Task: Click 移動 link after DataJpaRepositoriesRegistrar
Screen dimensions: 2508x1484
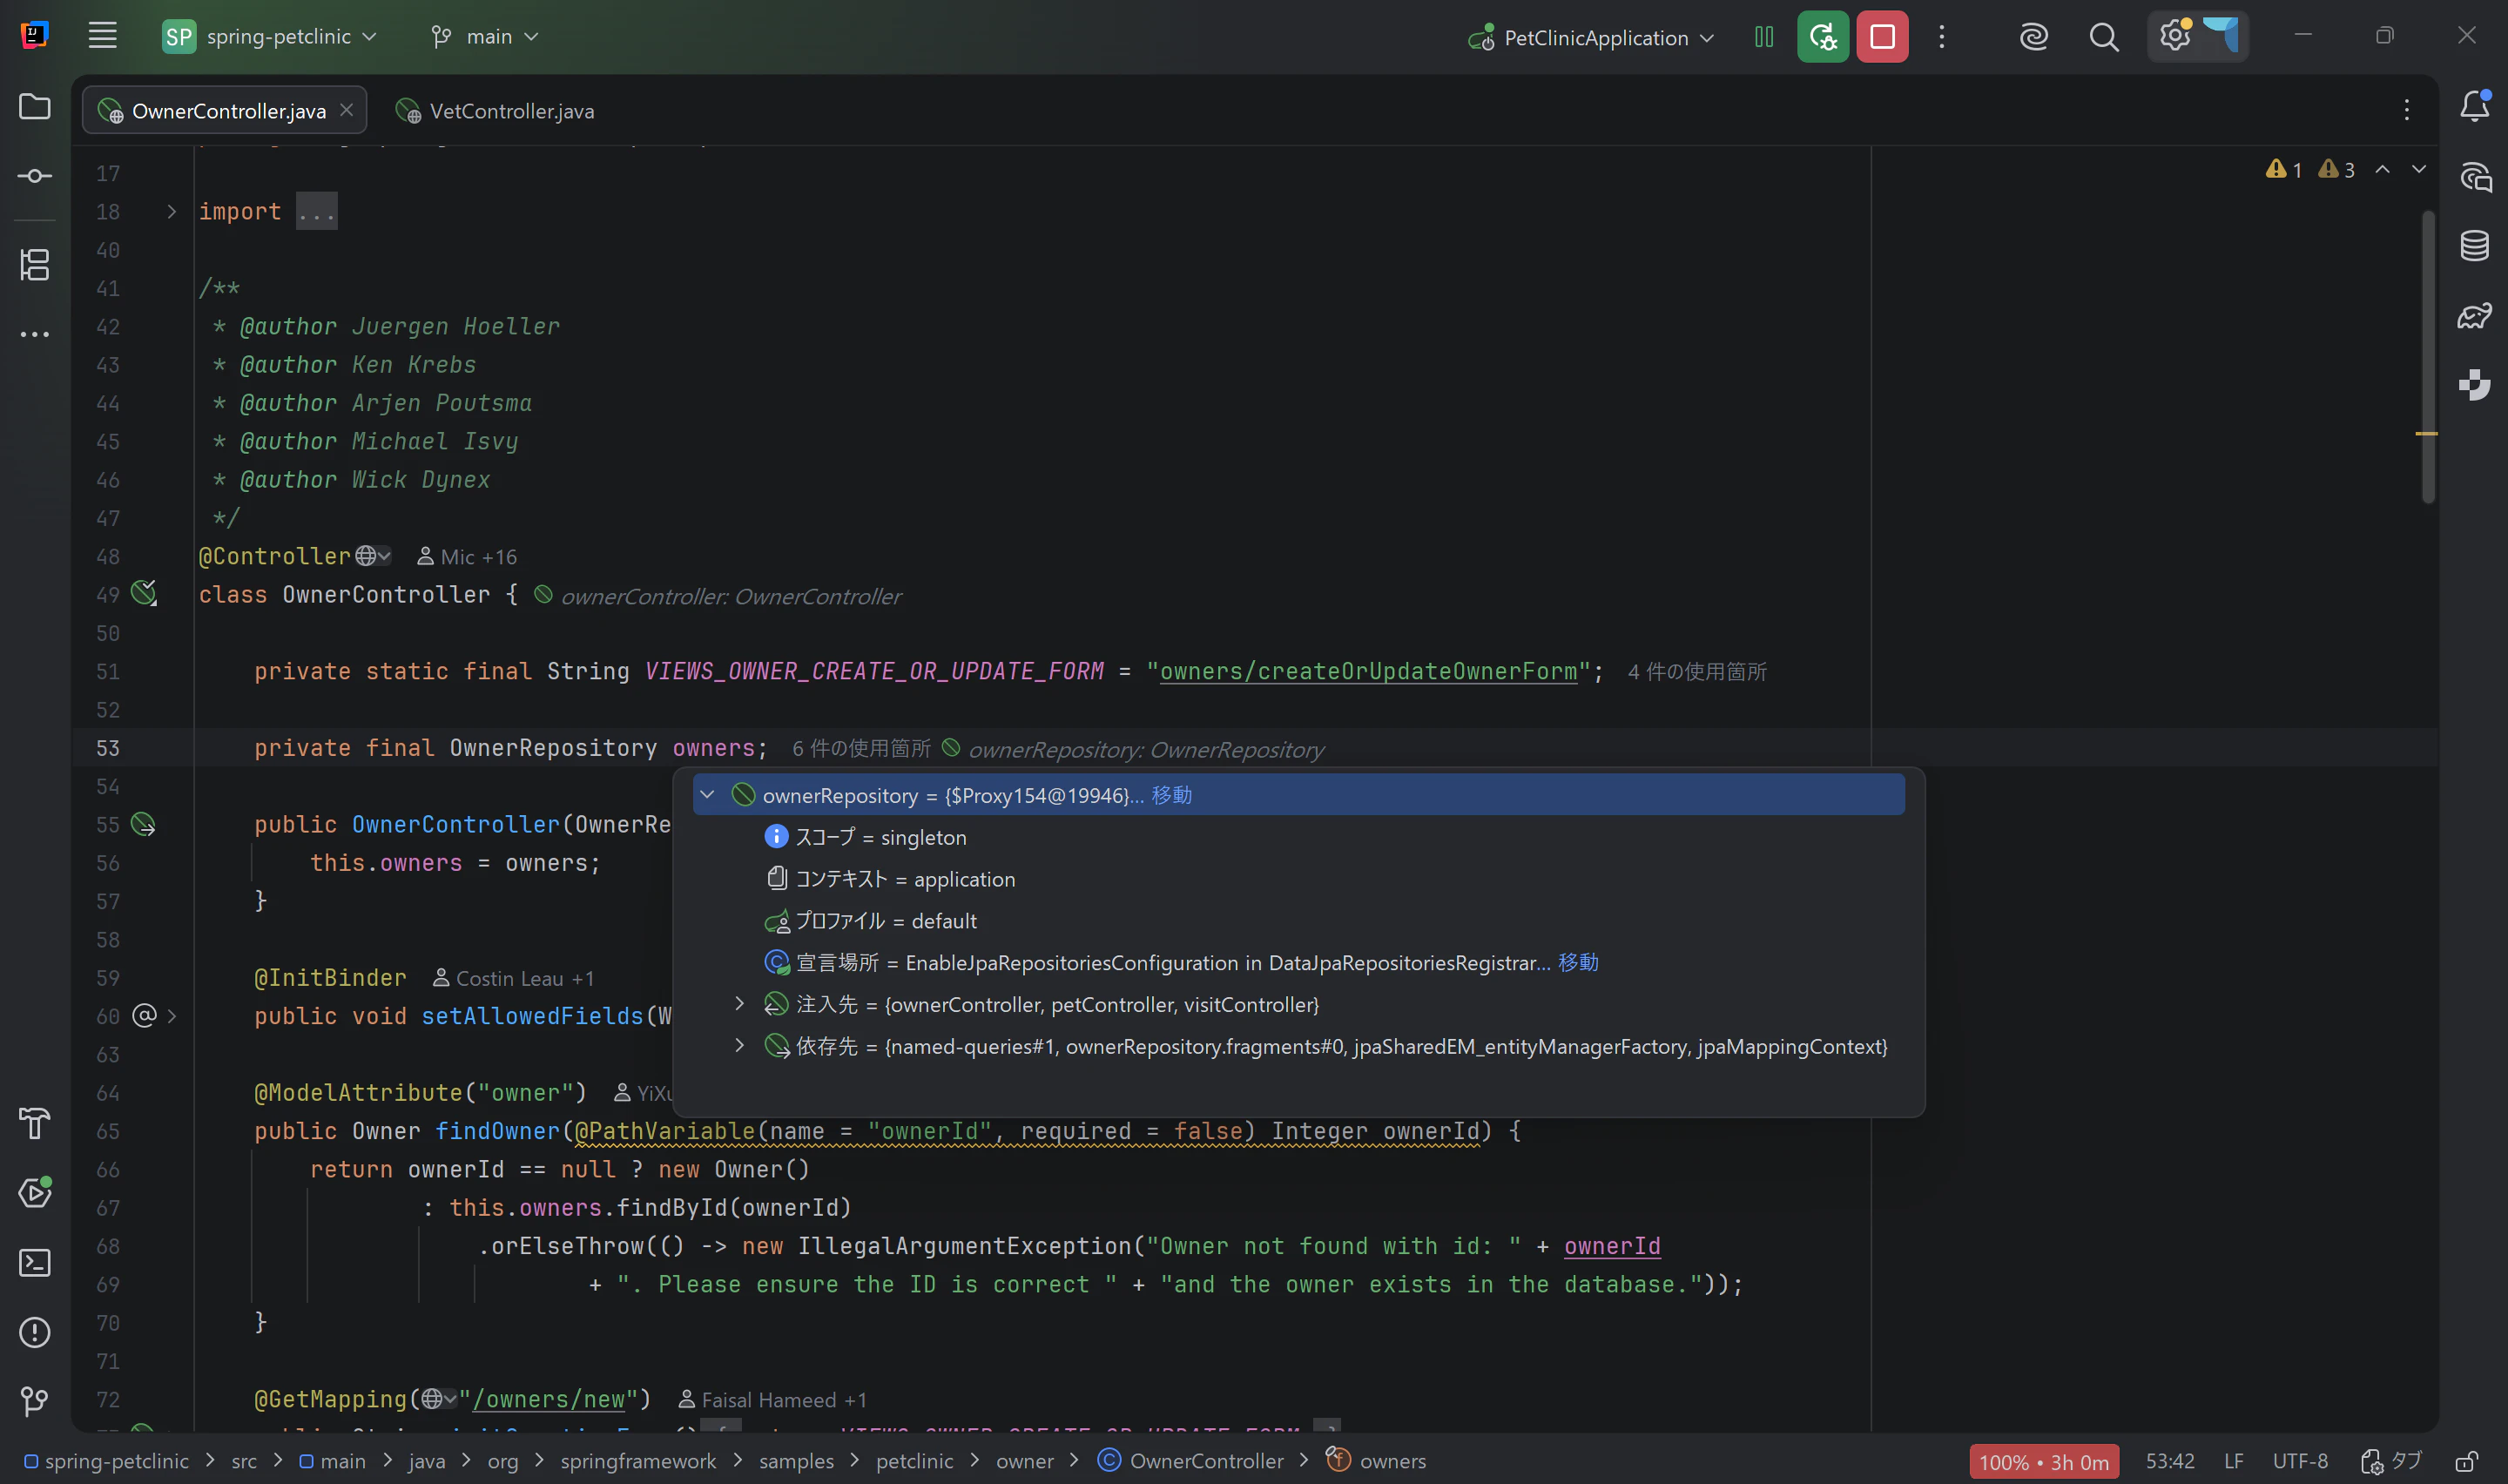Action: click(1578, 962)
